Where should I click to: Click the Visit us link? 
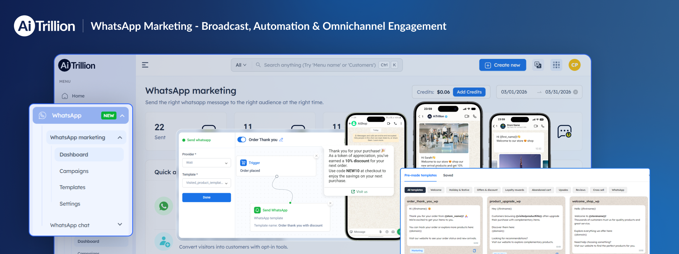359,191
